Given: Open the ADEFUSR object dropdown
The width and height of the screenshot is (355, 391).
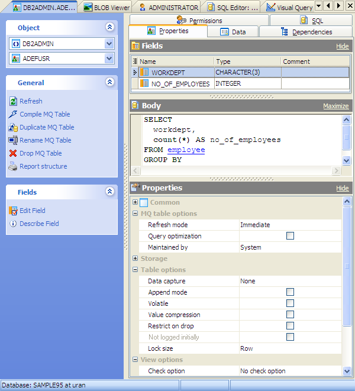Looking at the screenshot, I should click(x=109, y=59).
